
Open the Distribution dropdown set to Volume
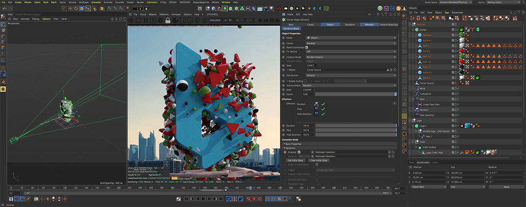[351, 75]
